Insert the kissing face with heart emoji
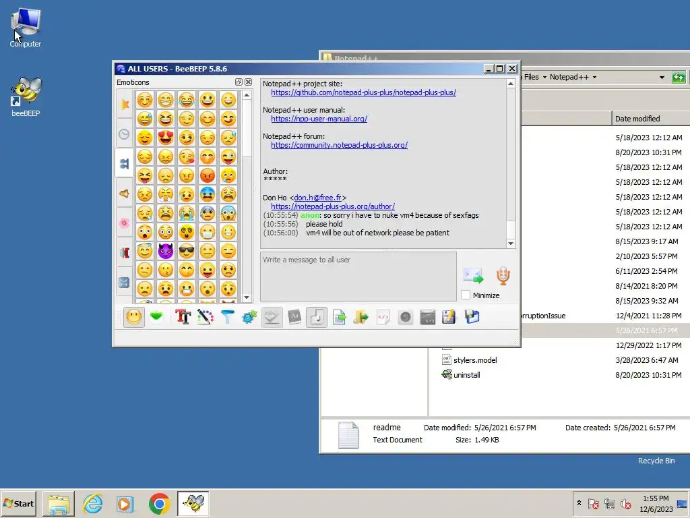This screenshot has width=690, height=518. point(187,156)
